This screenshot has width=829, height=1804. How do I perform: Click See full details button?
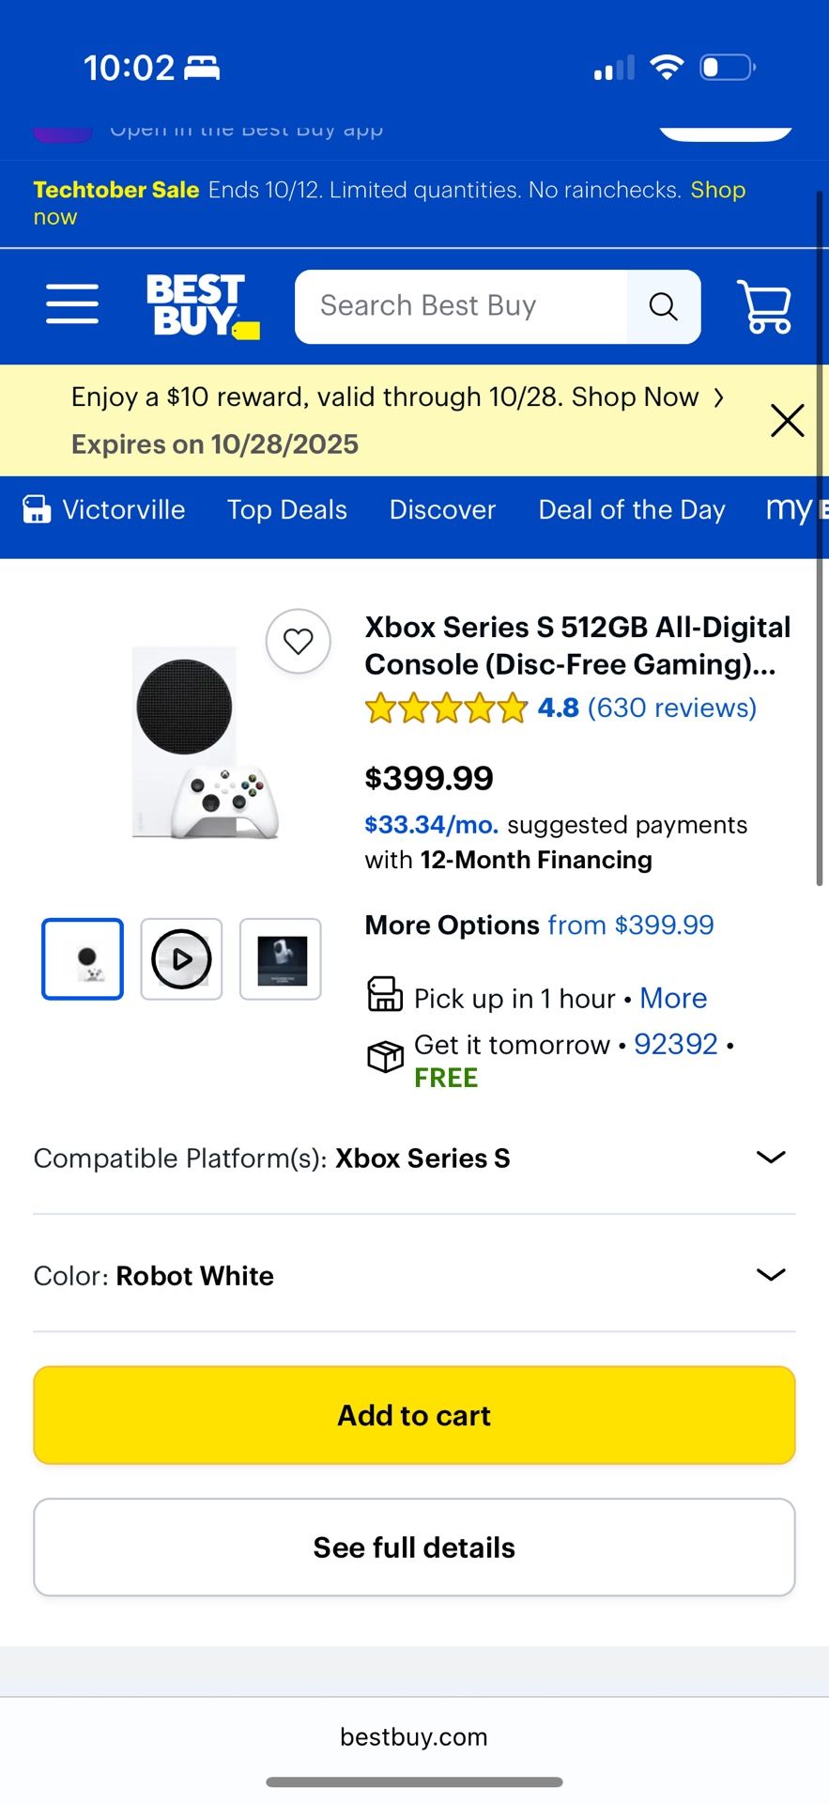click(414, 1547)
